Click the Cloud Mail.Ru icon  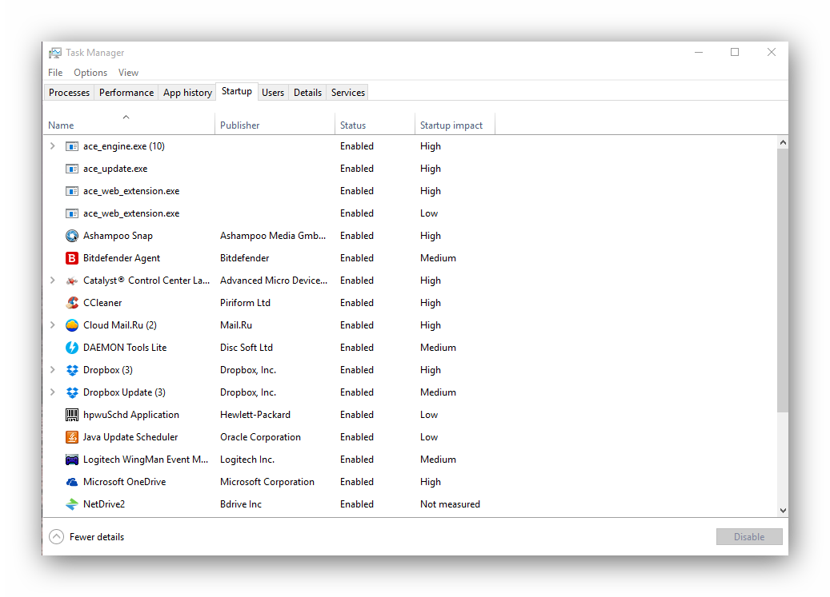tap(72, 325)
